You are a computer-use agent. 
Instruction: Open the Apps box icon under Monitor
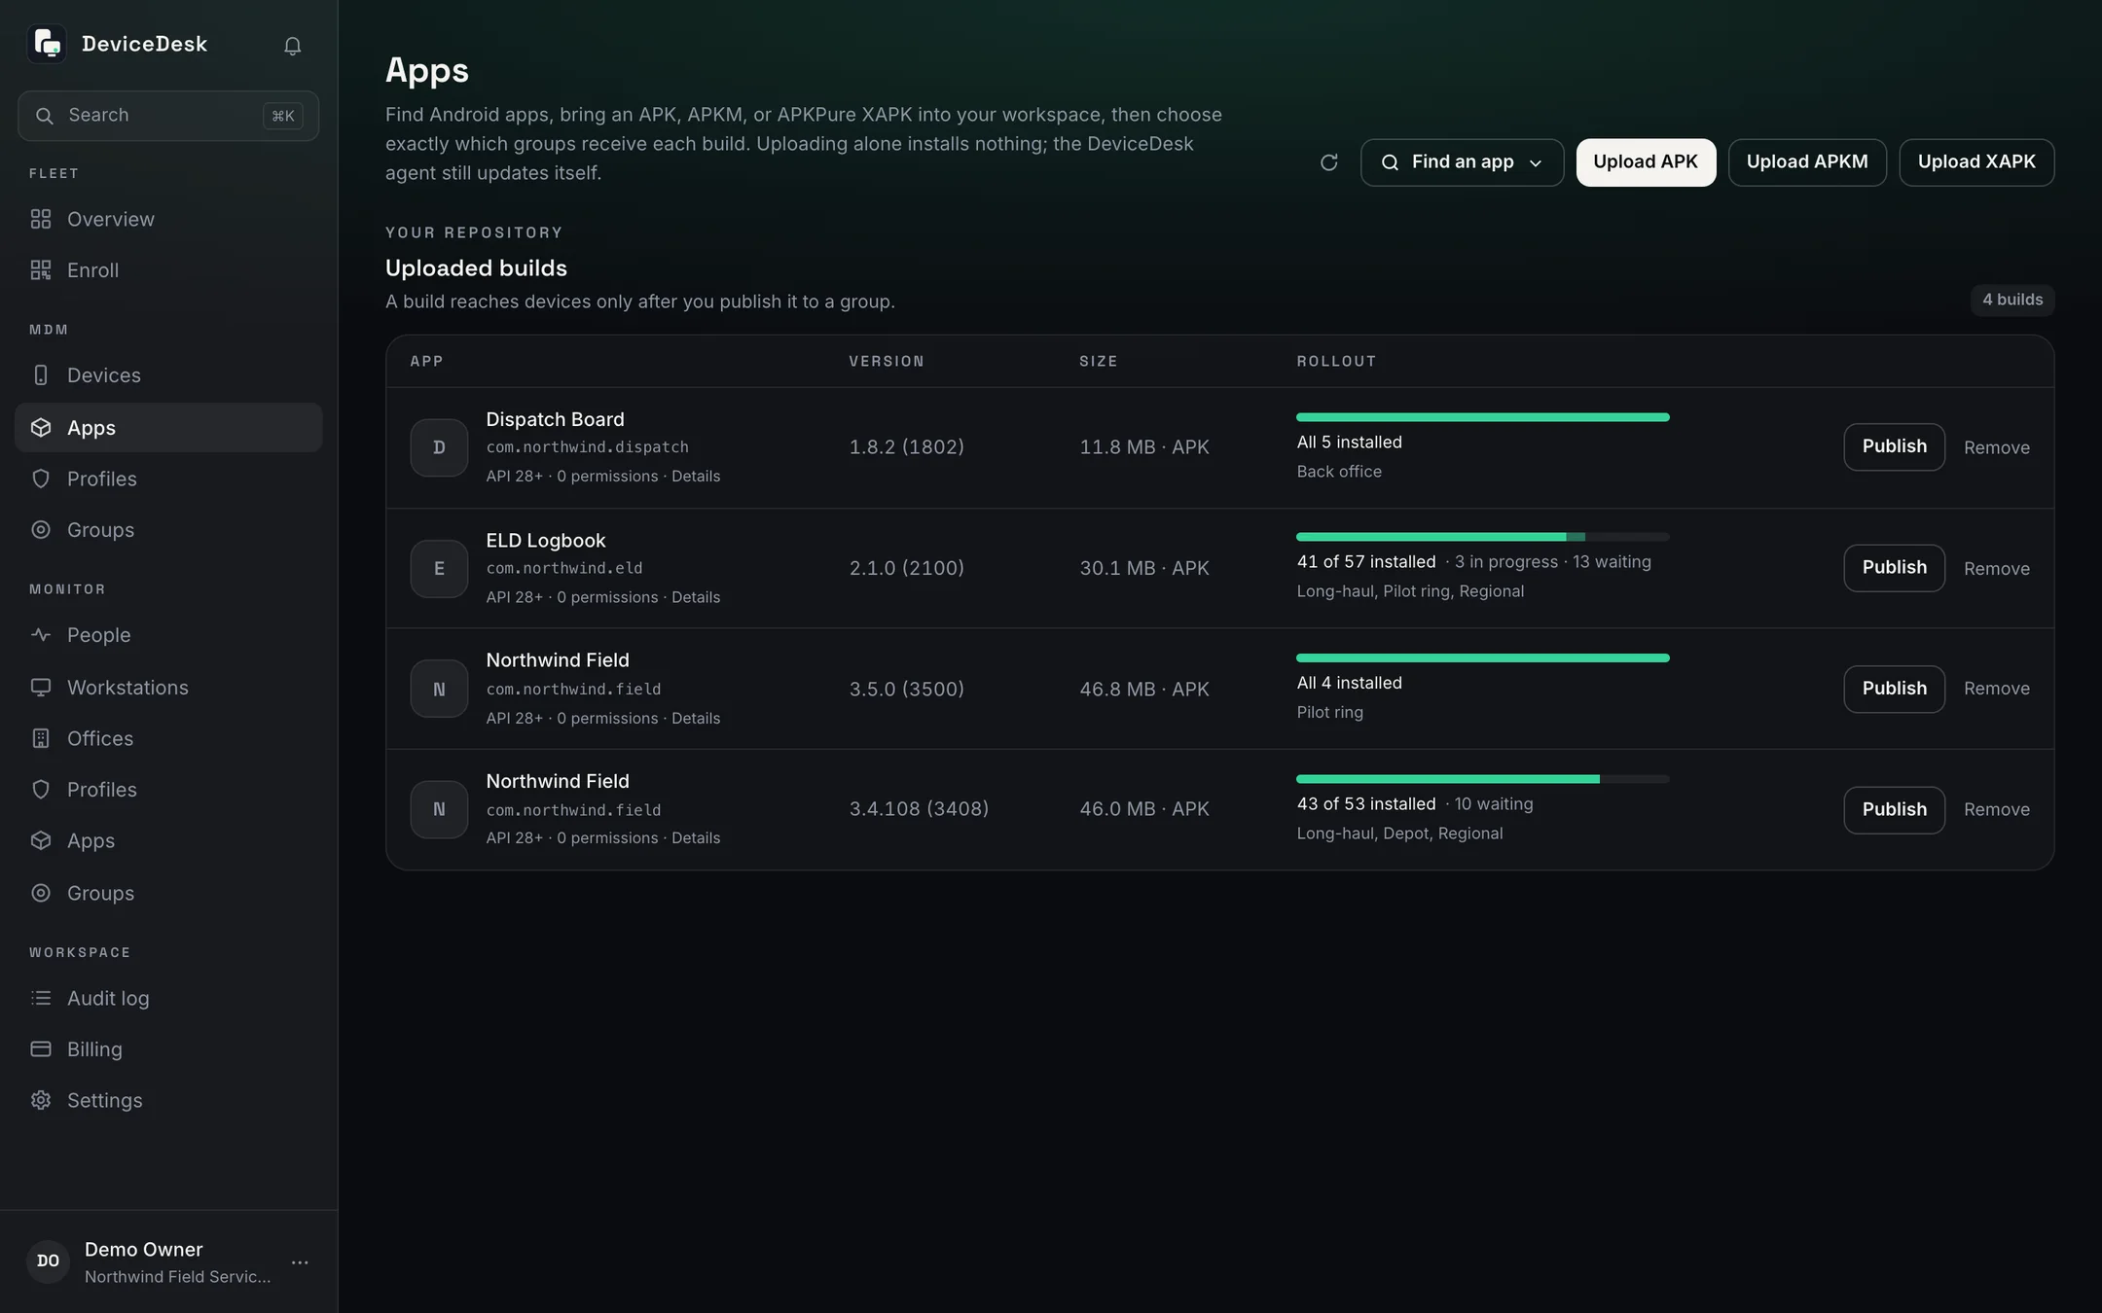click(x=41, y=840)
